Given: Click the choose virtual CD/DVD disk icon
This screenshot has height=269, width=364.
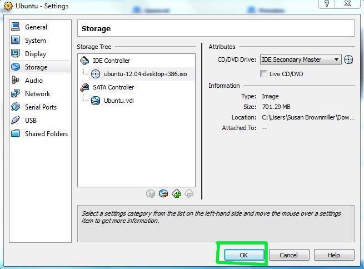Looking at the screenshot, I should (348, 59).
